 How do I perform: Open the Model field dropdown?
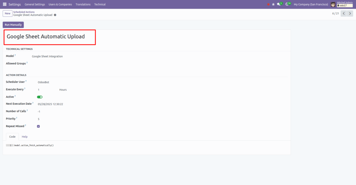coord(47,56)
